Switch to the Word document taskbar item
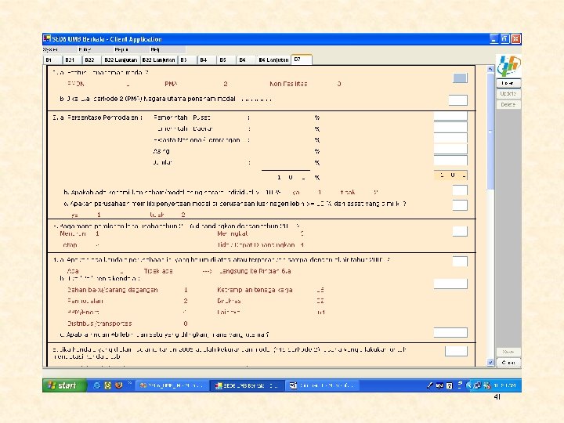564x423 pixels. click(x=323, y=385)
